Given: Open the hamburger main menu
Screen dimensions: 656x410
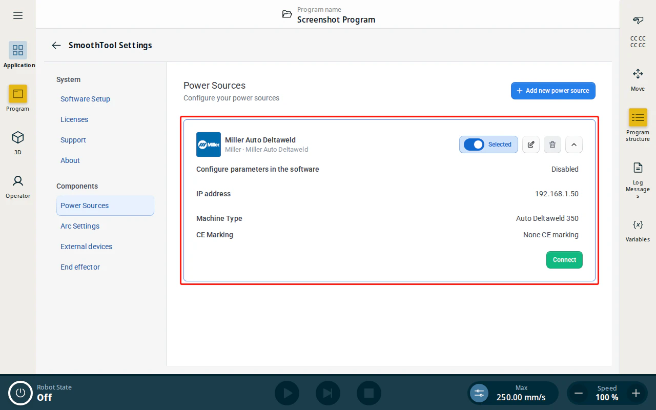Looking at the screenshot, I should pyautogui.click(x=18, y=15).
